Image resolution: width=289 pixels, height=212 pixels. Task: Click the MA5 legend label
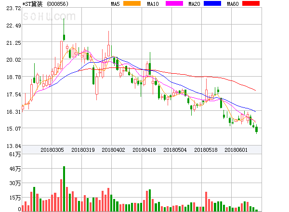[x=115, y=4]
